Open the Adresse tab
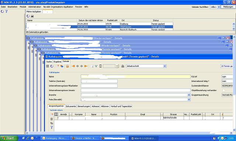 pyautogui.click(x=96, y=106)
